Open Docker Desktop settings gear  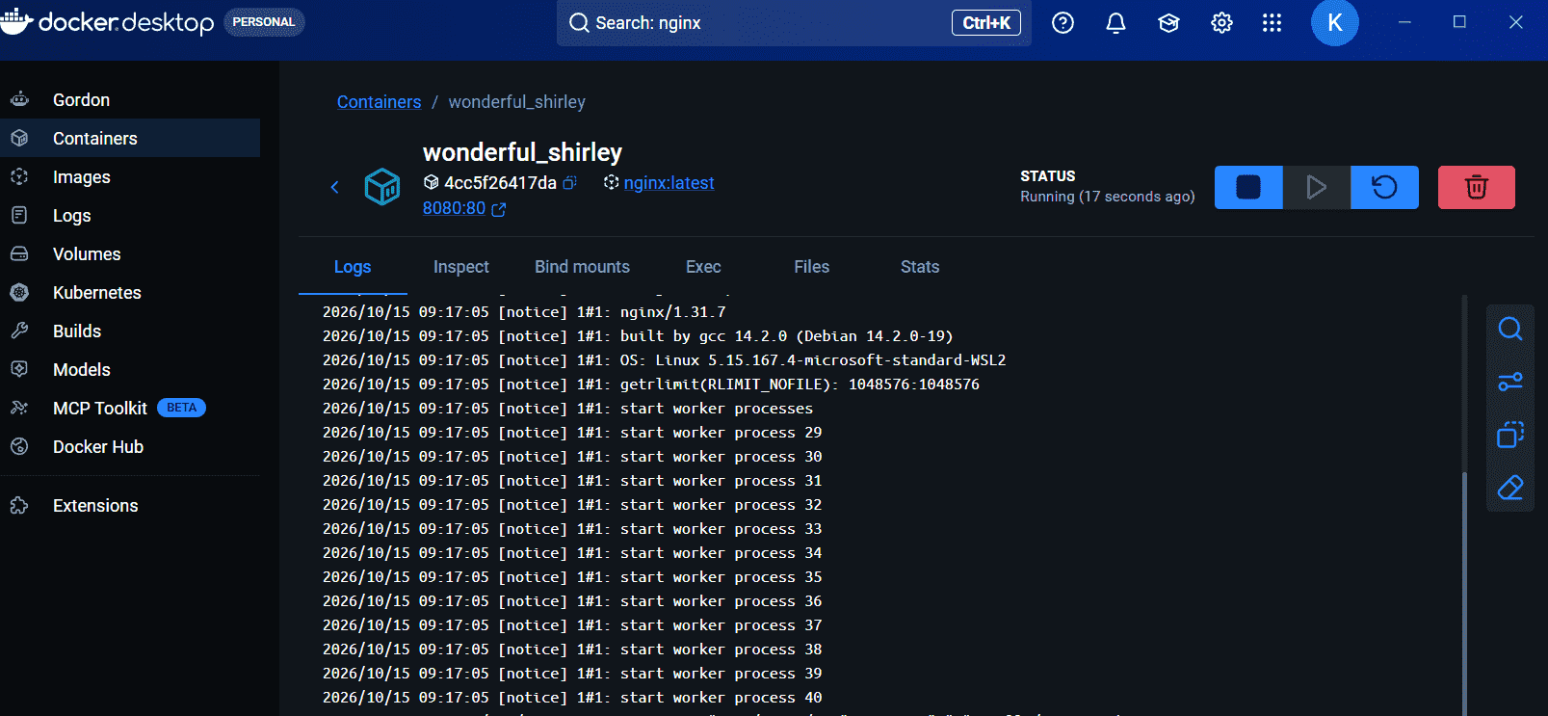1221,23
